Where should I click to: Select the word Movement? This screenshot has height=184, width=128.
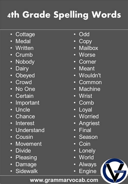point(29,144)
